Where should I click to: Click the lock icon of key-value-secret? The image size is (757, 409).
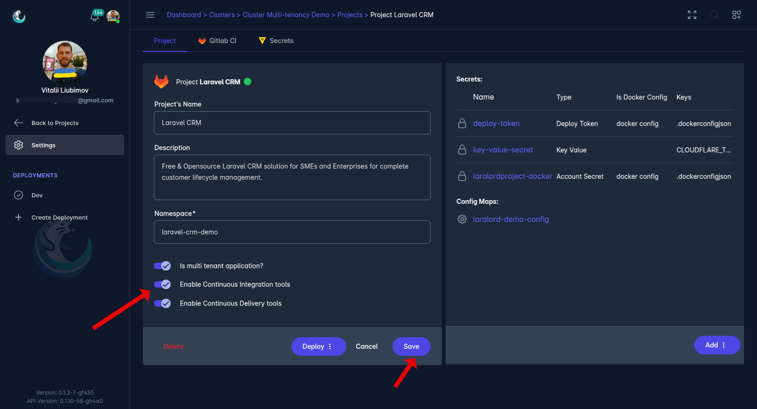pyautogui.click(x=462, y=150)
